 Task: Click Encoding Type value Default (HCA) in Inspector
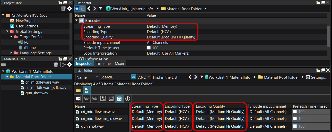[x=159, y=32]
